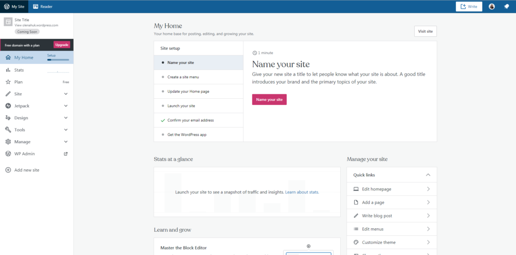Click the My Home house icon
516x255 pixels.
[8, 57]
